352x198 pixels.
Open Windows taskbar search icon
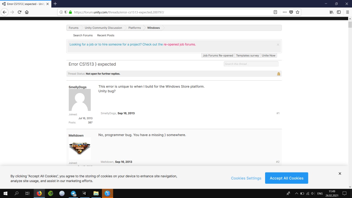[x=16, y=193]
